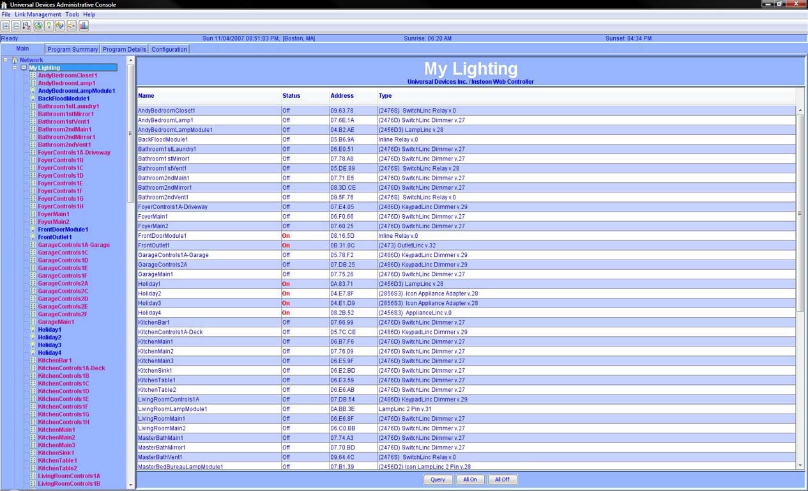The height and width of the screenshot is (491, 808).
Task: Open the Help menu
Action: [89, 15]
